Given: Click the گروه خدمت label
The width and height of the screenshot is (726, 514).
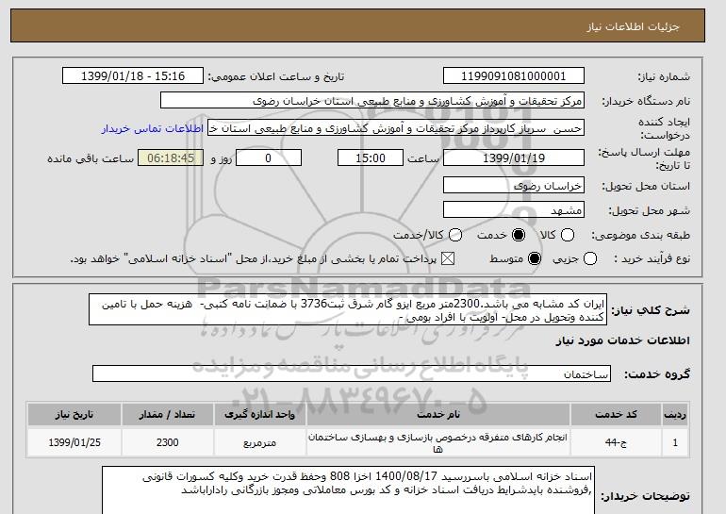Looking at the screenshot, I should [x=656, y=374].
